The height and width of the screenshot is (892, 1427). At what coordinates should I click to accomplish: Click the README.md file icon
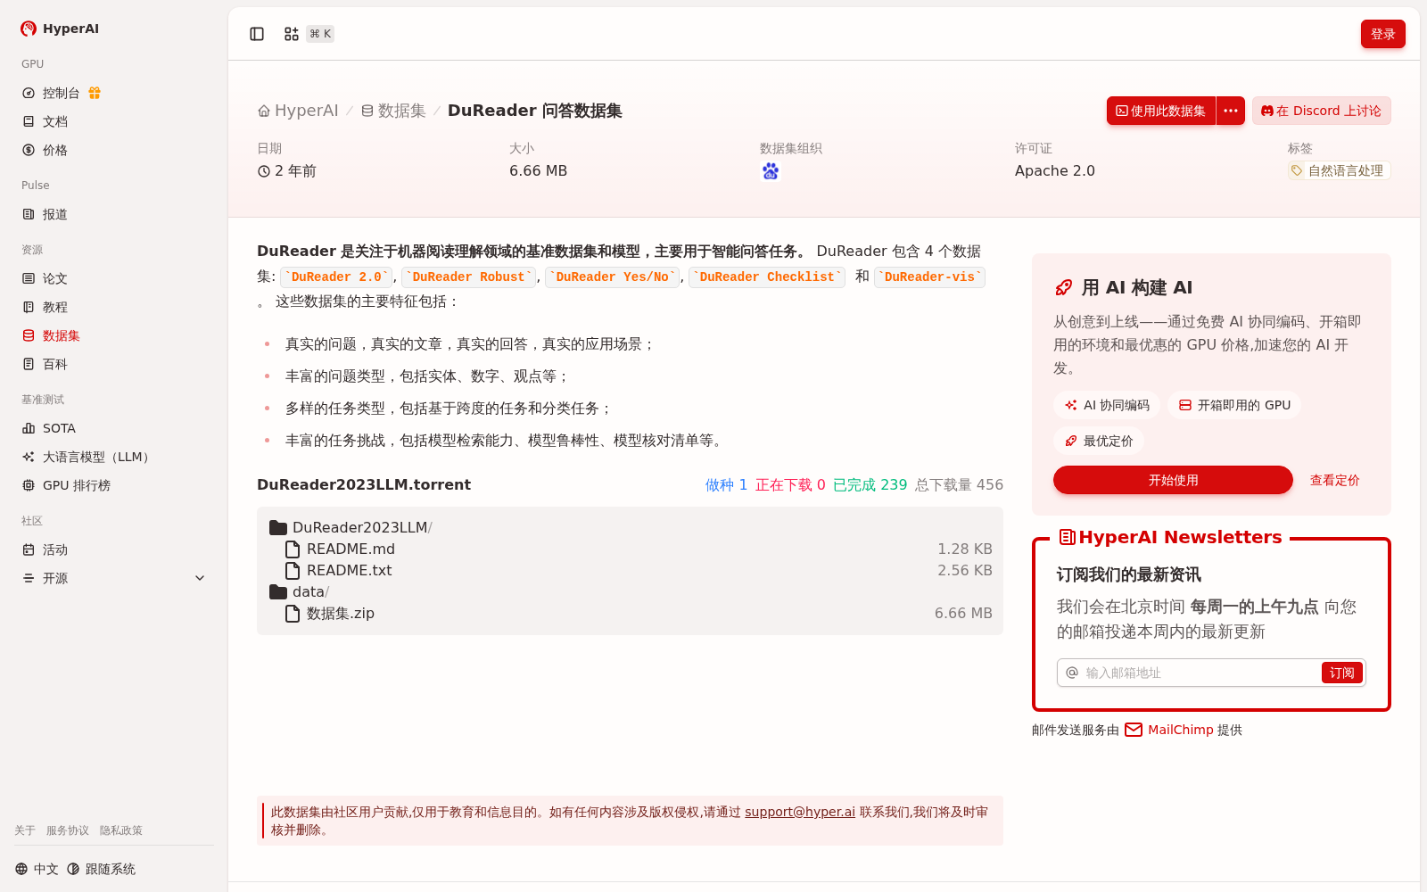[x=293, y=549]
